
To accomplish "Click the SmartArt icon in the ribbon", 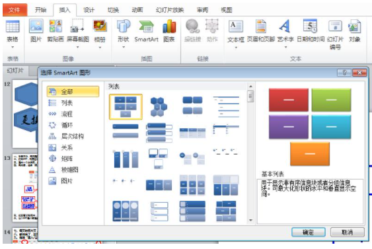I will tap(146, 26).
